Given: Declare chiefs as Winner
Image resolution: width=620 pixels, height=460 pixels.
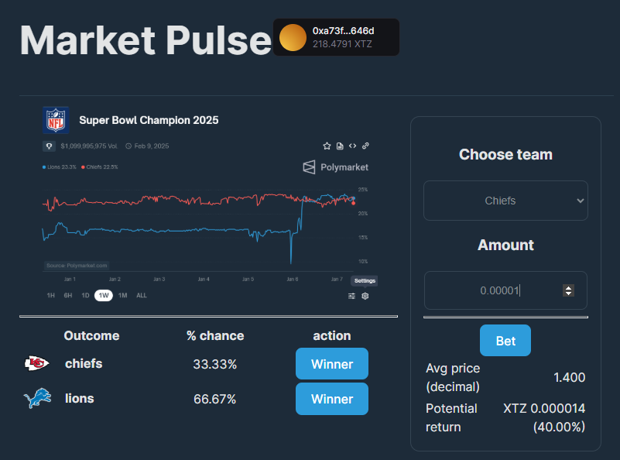Looking at the screenshot, I should click(x=331, y=364).
